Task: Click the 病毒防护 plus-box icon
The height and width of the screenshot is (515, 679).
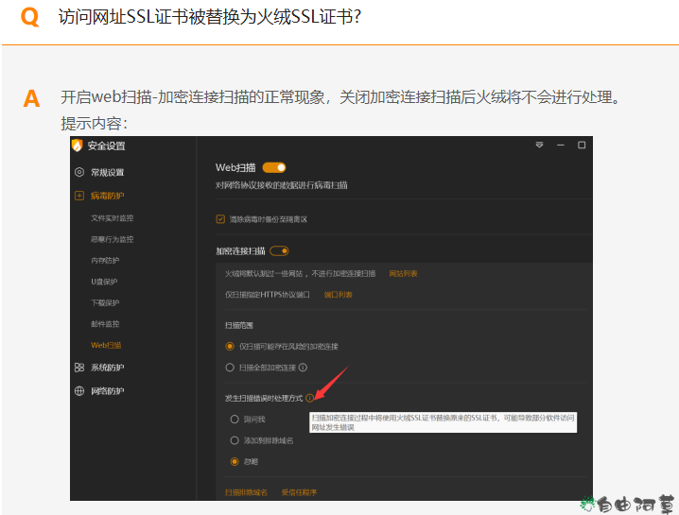Action: point(79,196)
